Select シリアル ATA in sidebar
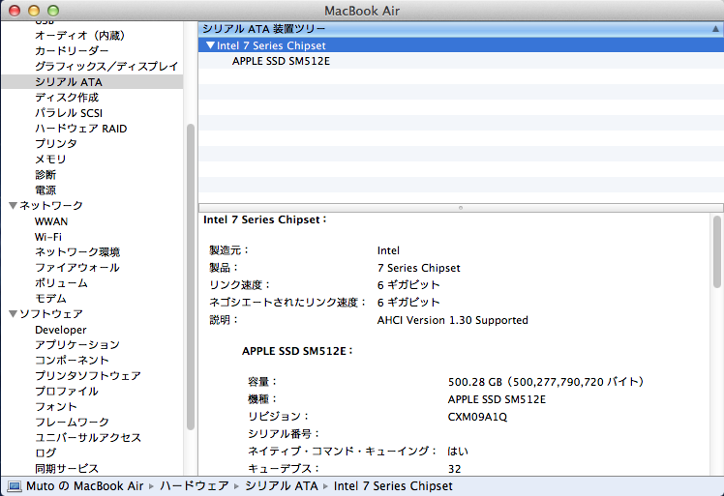Image resolution: width=724 pixels, height=496 pixels. [69, 82]
